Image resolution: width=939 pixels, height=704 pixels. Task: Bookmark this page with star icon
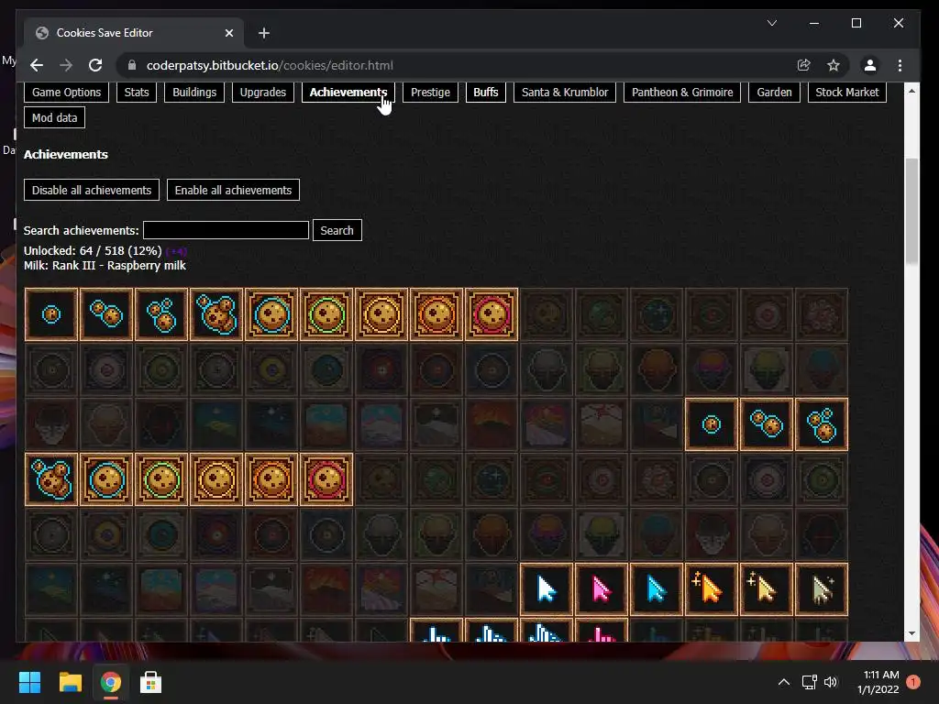[833, 65]
